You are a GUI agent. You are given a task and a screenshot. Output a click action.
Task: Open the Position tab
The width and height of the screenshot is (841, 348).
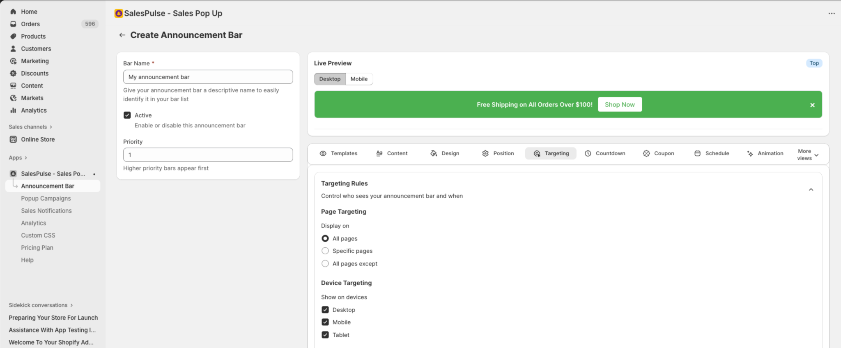498,153
